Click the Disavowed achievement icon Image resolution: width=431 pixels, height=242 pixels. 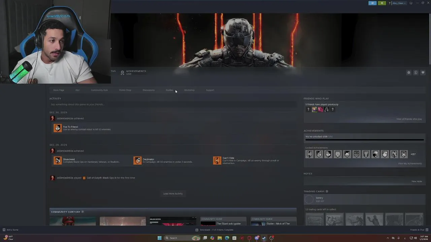click(x=58, y=160)
